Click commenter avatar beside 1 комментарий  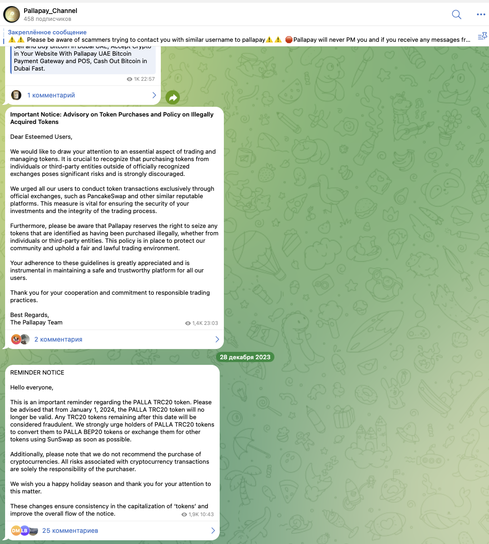pos(16,95)
